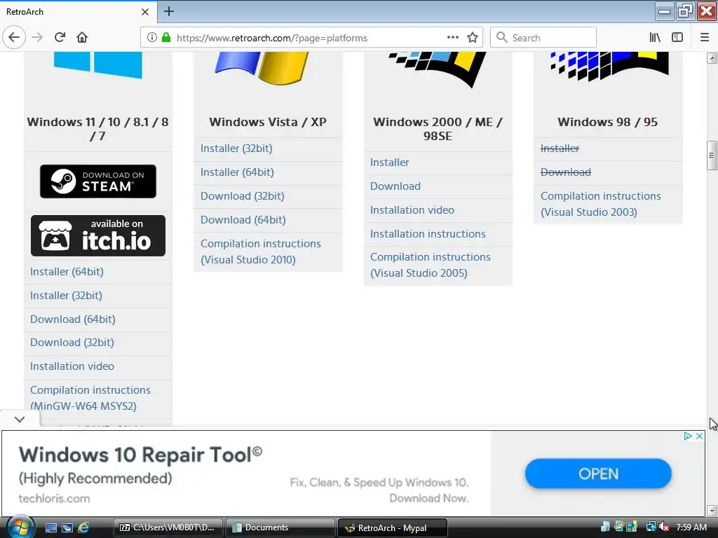
Task: Click the green secure padlock icon
Action: pos(166,38)
